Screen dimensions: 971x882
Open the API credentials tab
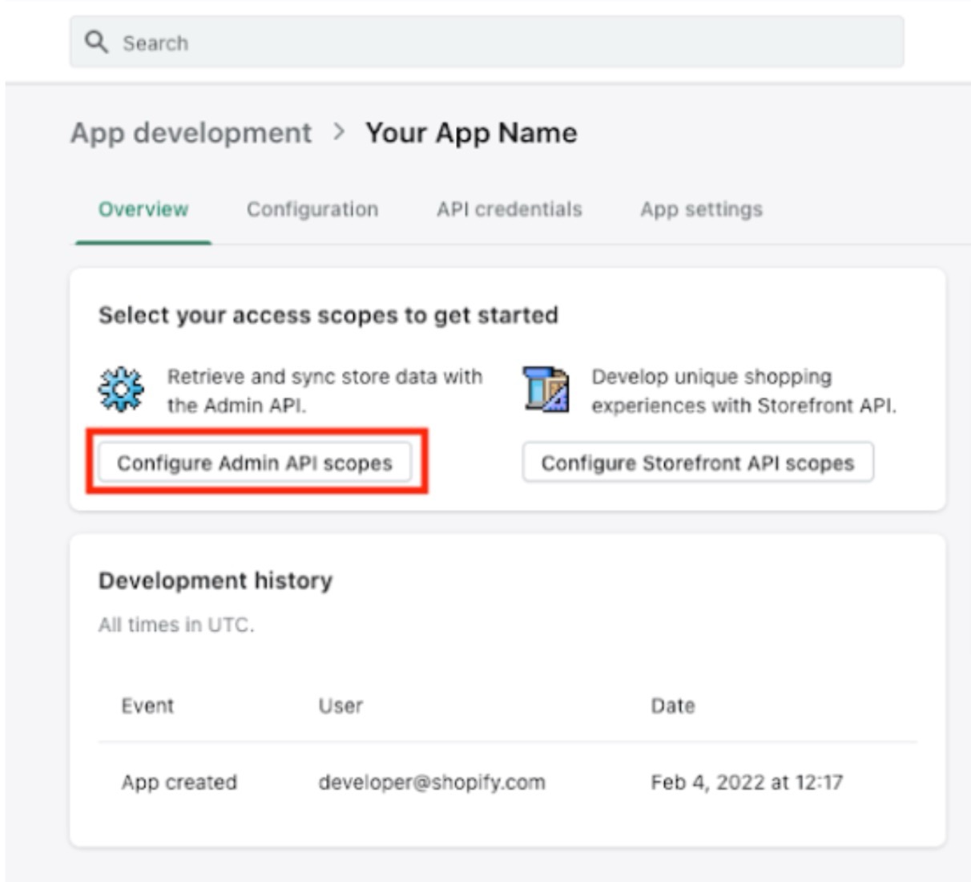coord(509,209)
